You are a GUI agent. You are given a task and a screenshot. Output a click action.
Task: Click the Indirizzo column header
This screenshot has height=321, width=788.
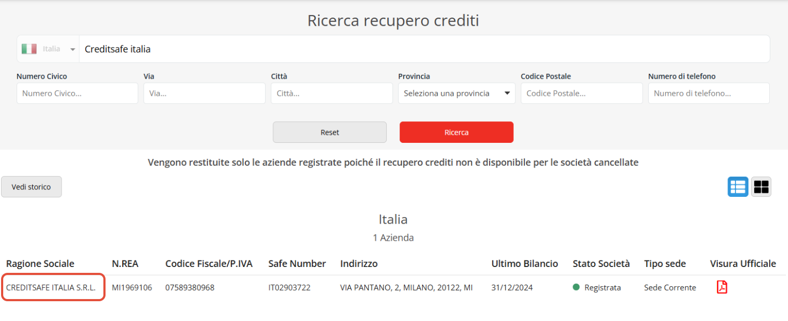[359, 264]
